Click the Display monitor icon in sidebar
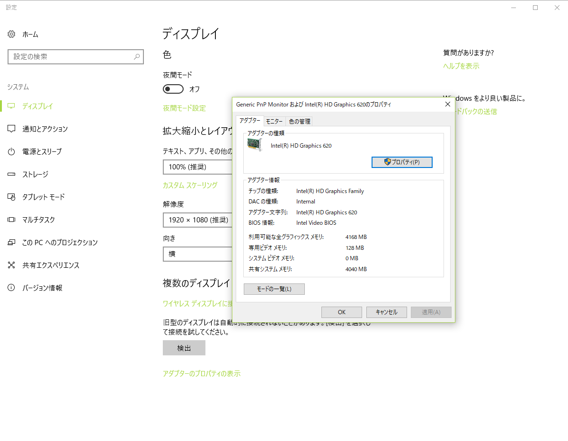The height and width of the screenshot is (441, 568). point(11,106)
